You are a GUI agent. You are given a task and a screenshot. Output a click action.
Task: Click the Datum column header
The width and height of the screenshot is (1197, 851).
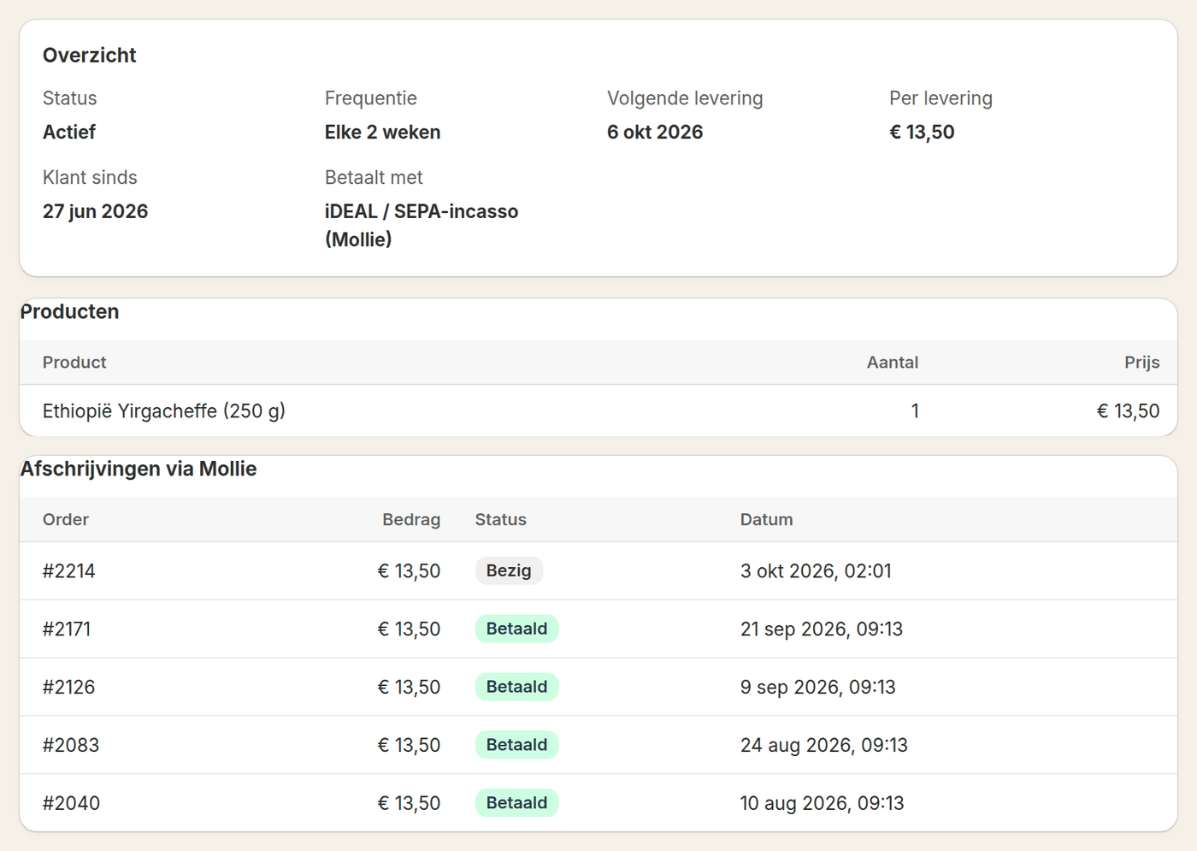[x=766, y=520]
